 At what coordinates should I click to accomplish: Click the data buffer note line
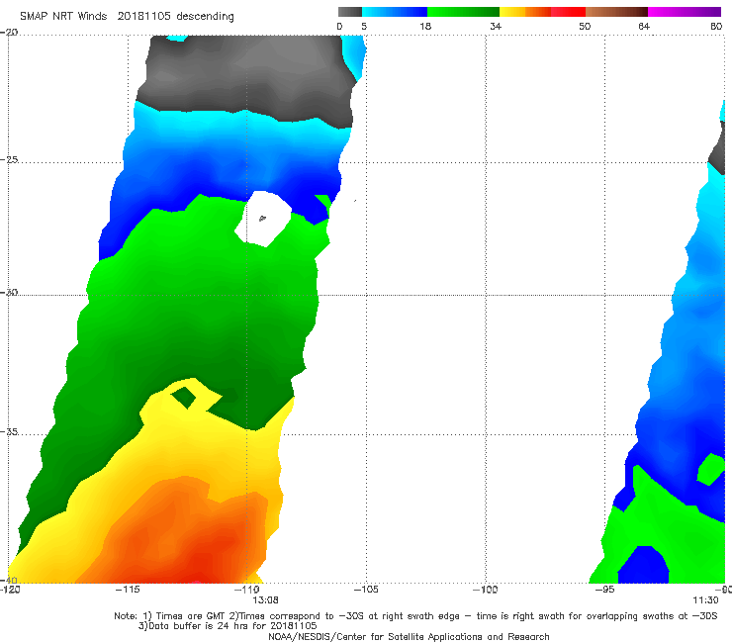click(x=228, y=626)
